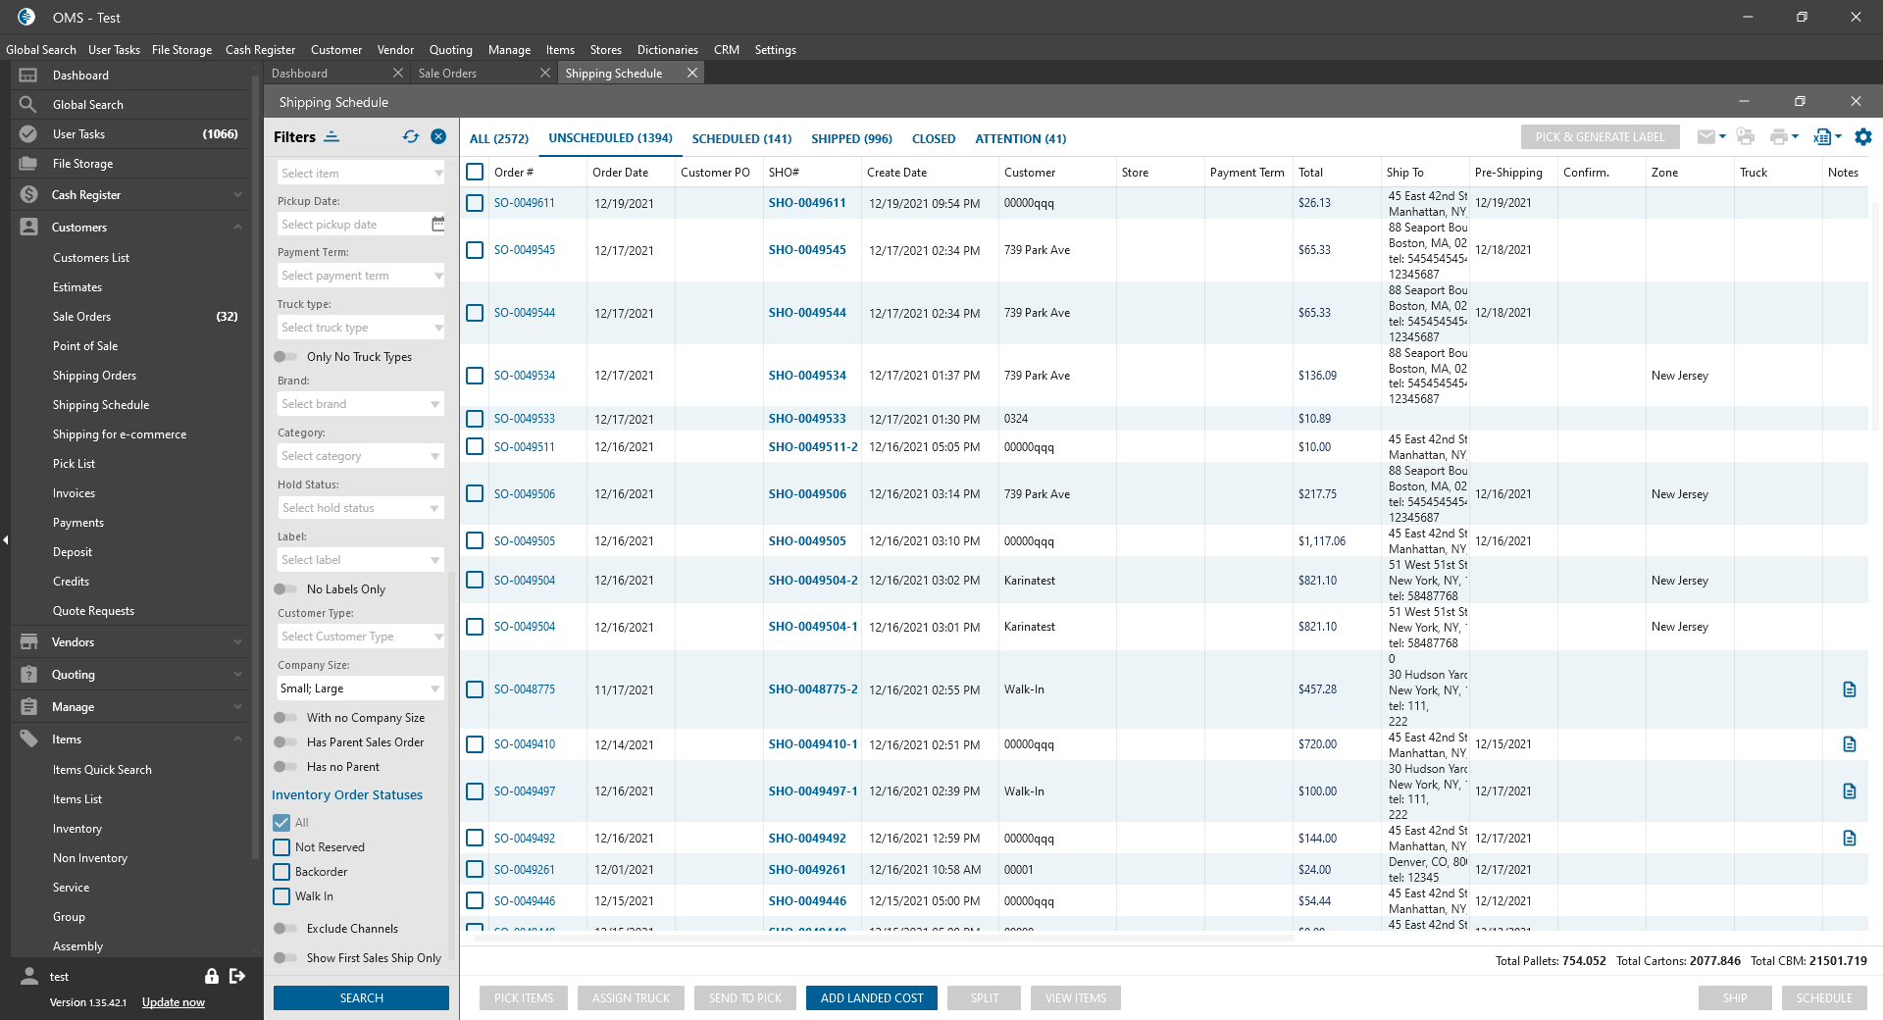Click the lock icon in sidebar footer
The height and width of the screenshot is (1020, 1883).
coord(211,976)
